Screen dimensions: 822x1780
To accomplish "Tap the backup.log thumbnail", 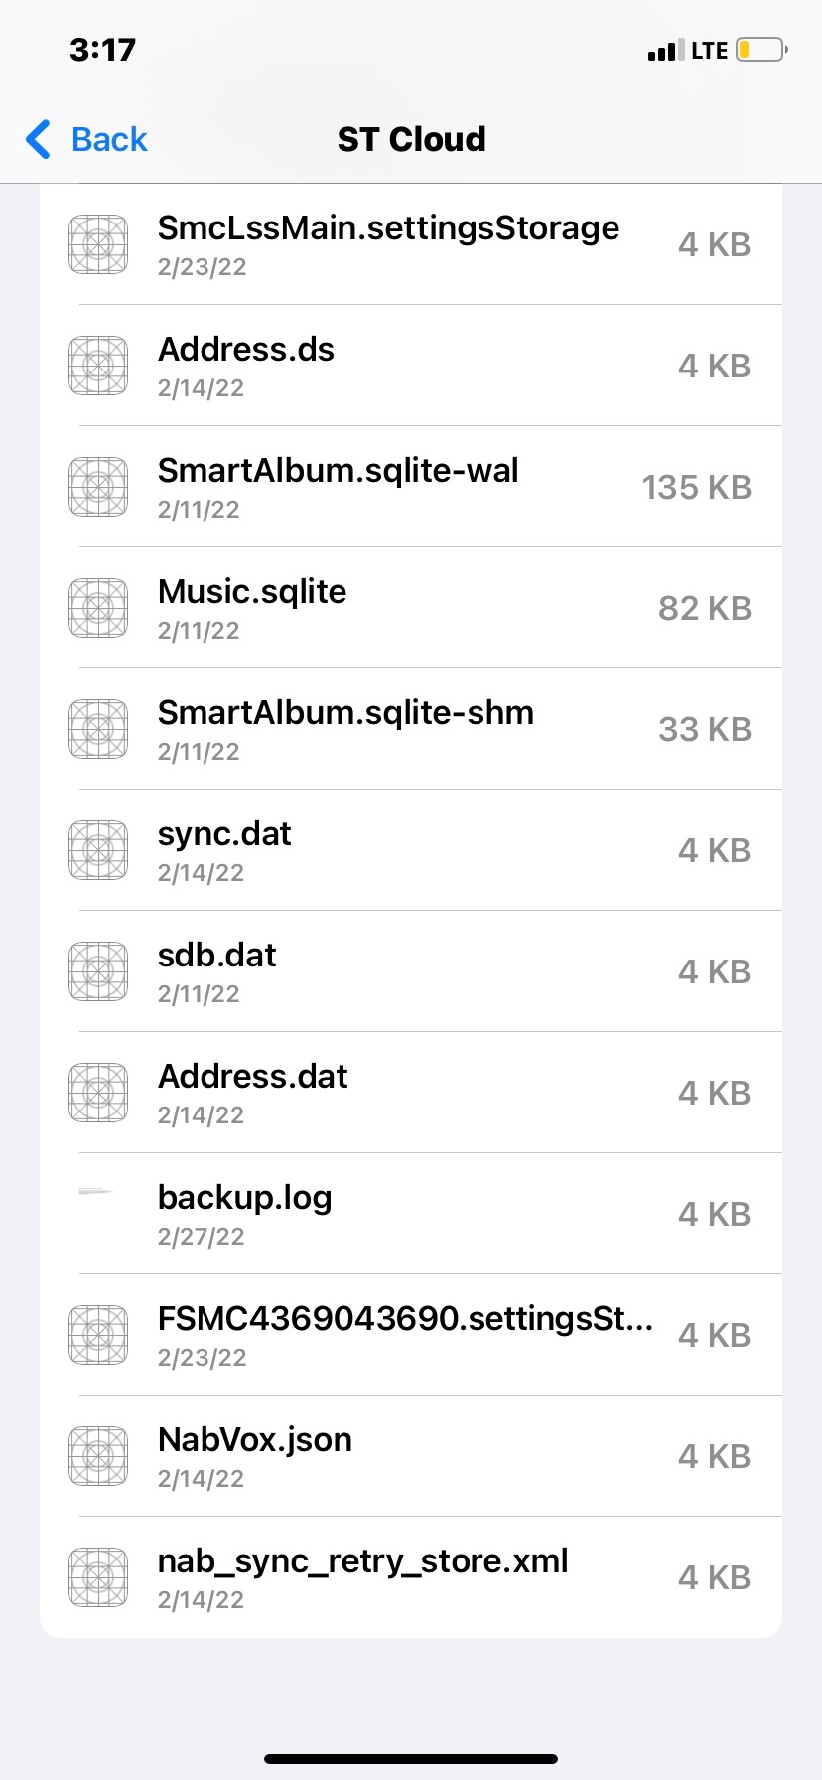I will click(96, 1191).
